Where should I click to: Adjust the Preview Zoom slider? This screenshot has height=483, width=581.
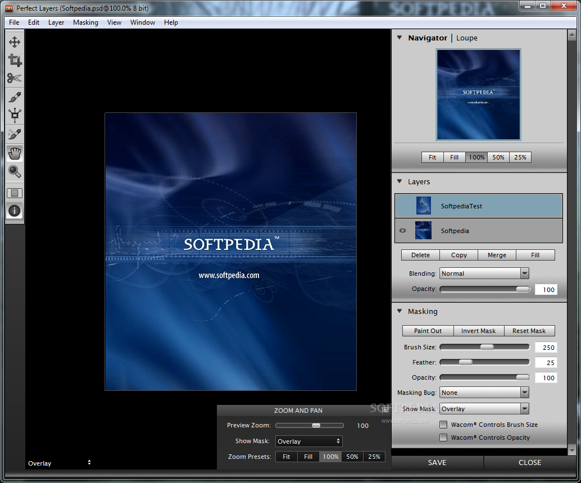pos(310,425)
